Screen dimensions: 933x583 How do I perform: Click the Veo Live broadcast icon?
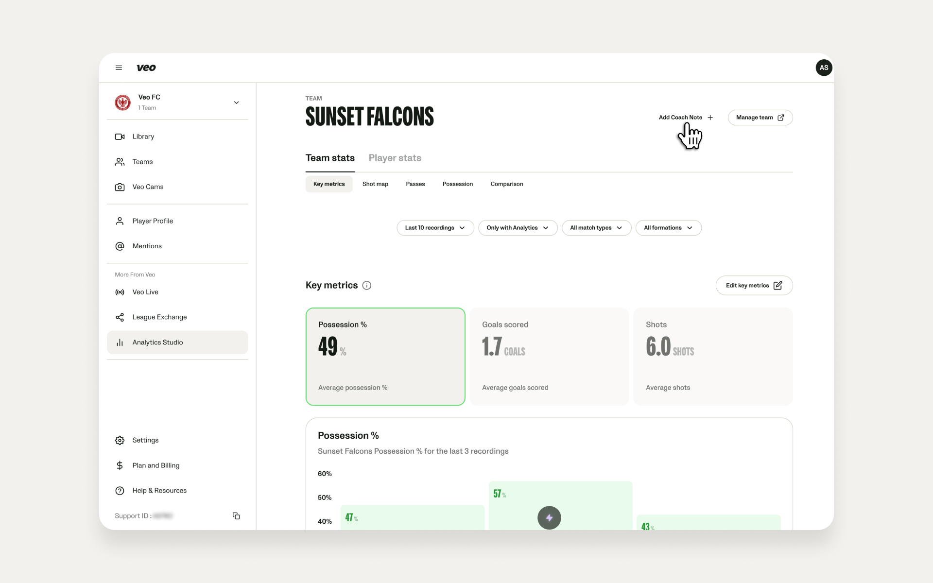[x=120, y=292]
